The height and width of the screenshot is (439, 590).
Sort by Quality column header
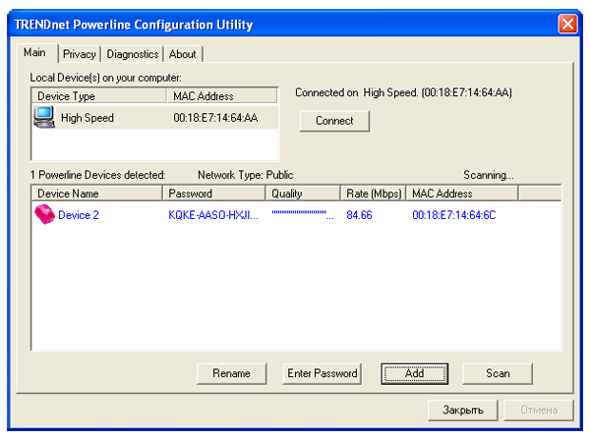303,193
